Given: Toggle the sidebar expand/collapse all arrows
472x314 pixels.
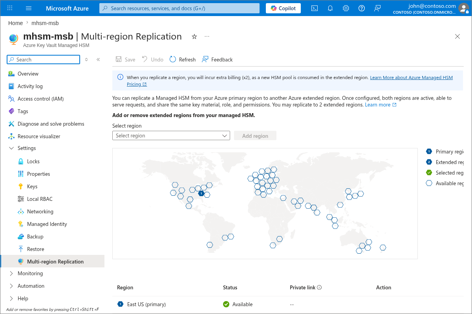Looking at the screenshot, I should point(86,60).
